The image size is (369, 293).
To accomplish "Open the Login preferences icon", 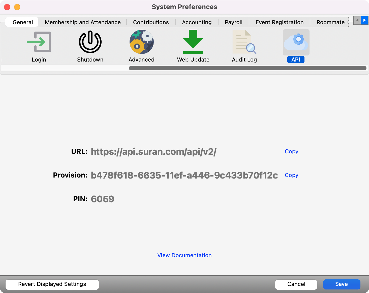I will pos(39,42).
